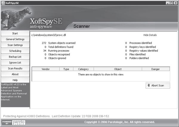Open the Ignore List
This screenshot has height=127, width=179.
15,63
